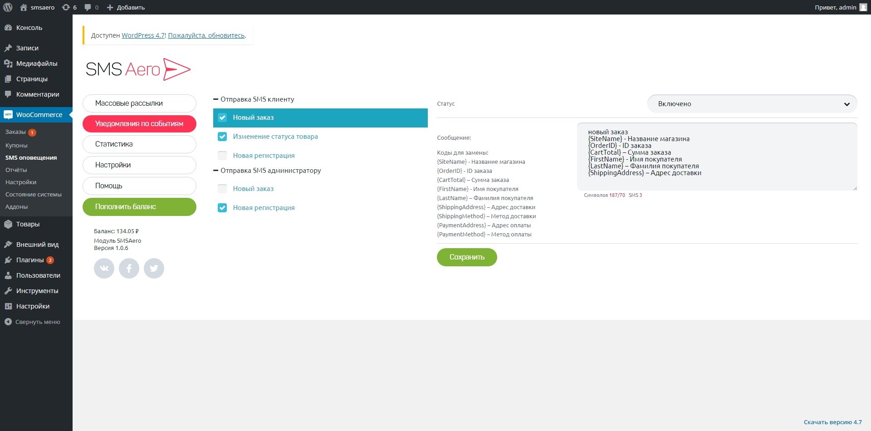Click the {PaymentMethod} – Метод оплаты code
Viewport: 871px width, 431px height.
tap(484, 235)
